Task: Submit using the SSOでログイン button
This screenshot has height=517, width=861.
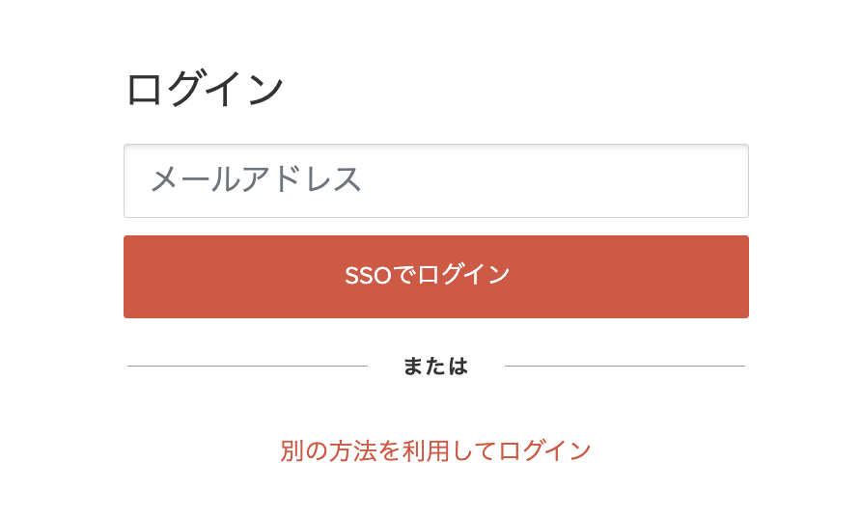Action: [436, 277]
